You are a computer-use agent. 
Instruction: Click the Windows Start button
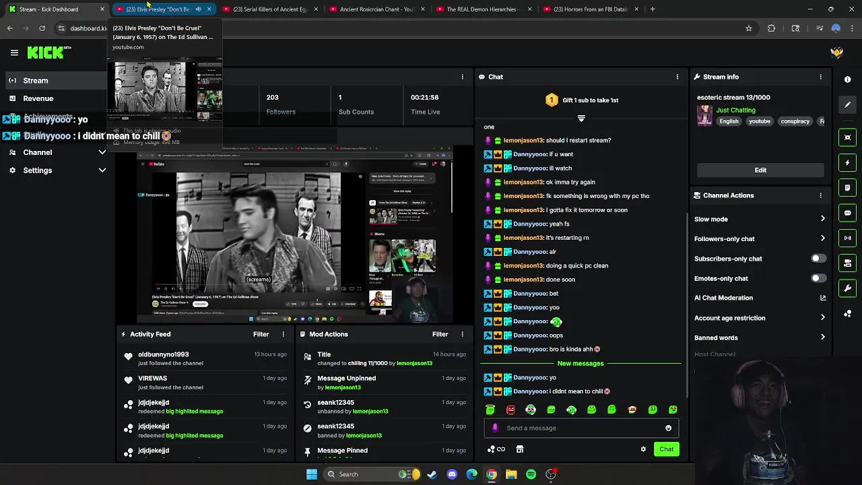tap(312, 474)
